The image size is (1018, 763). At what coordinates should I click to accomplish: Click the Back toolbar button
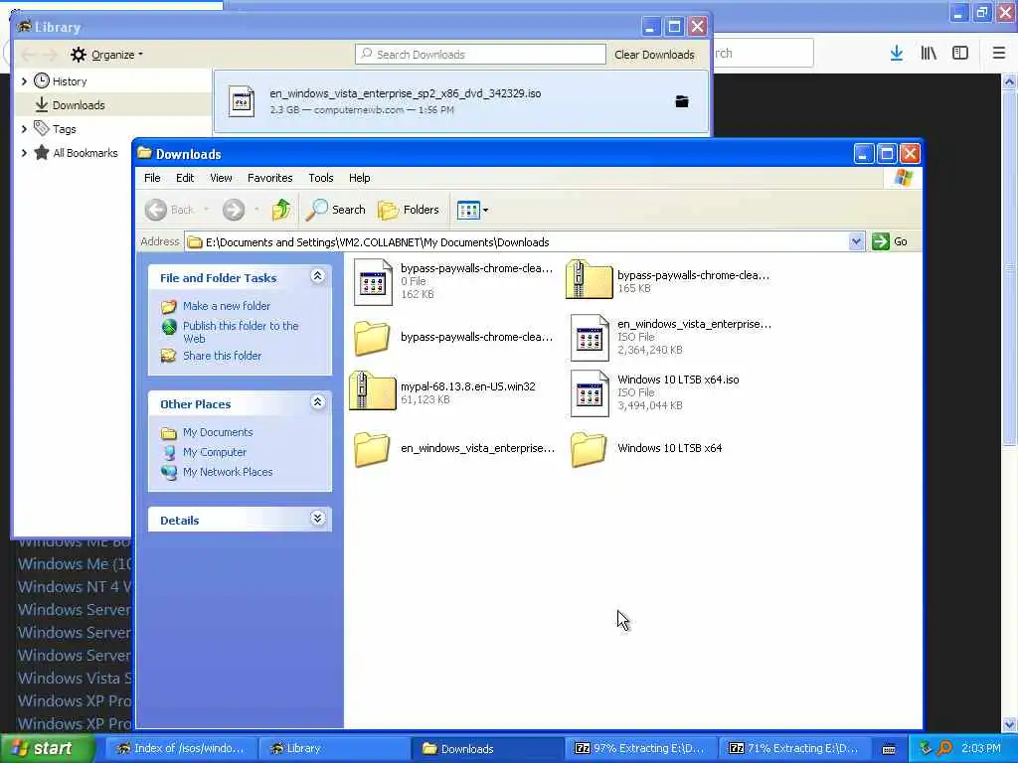click(x=169, y=210)
